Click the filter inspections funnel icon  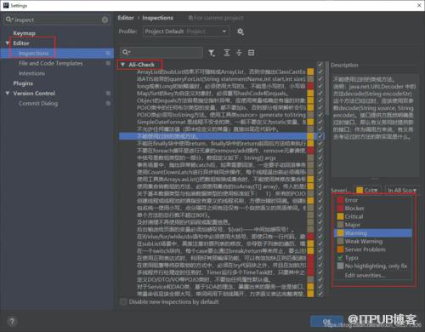[x=212, y=53]
